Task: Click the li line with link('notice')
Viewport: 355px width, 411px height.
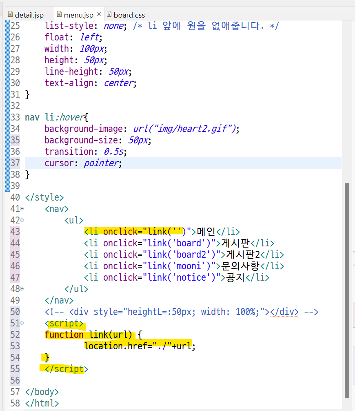Action: [177, 277]
